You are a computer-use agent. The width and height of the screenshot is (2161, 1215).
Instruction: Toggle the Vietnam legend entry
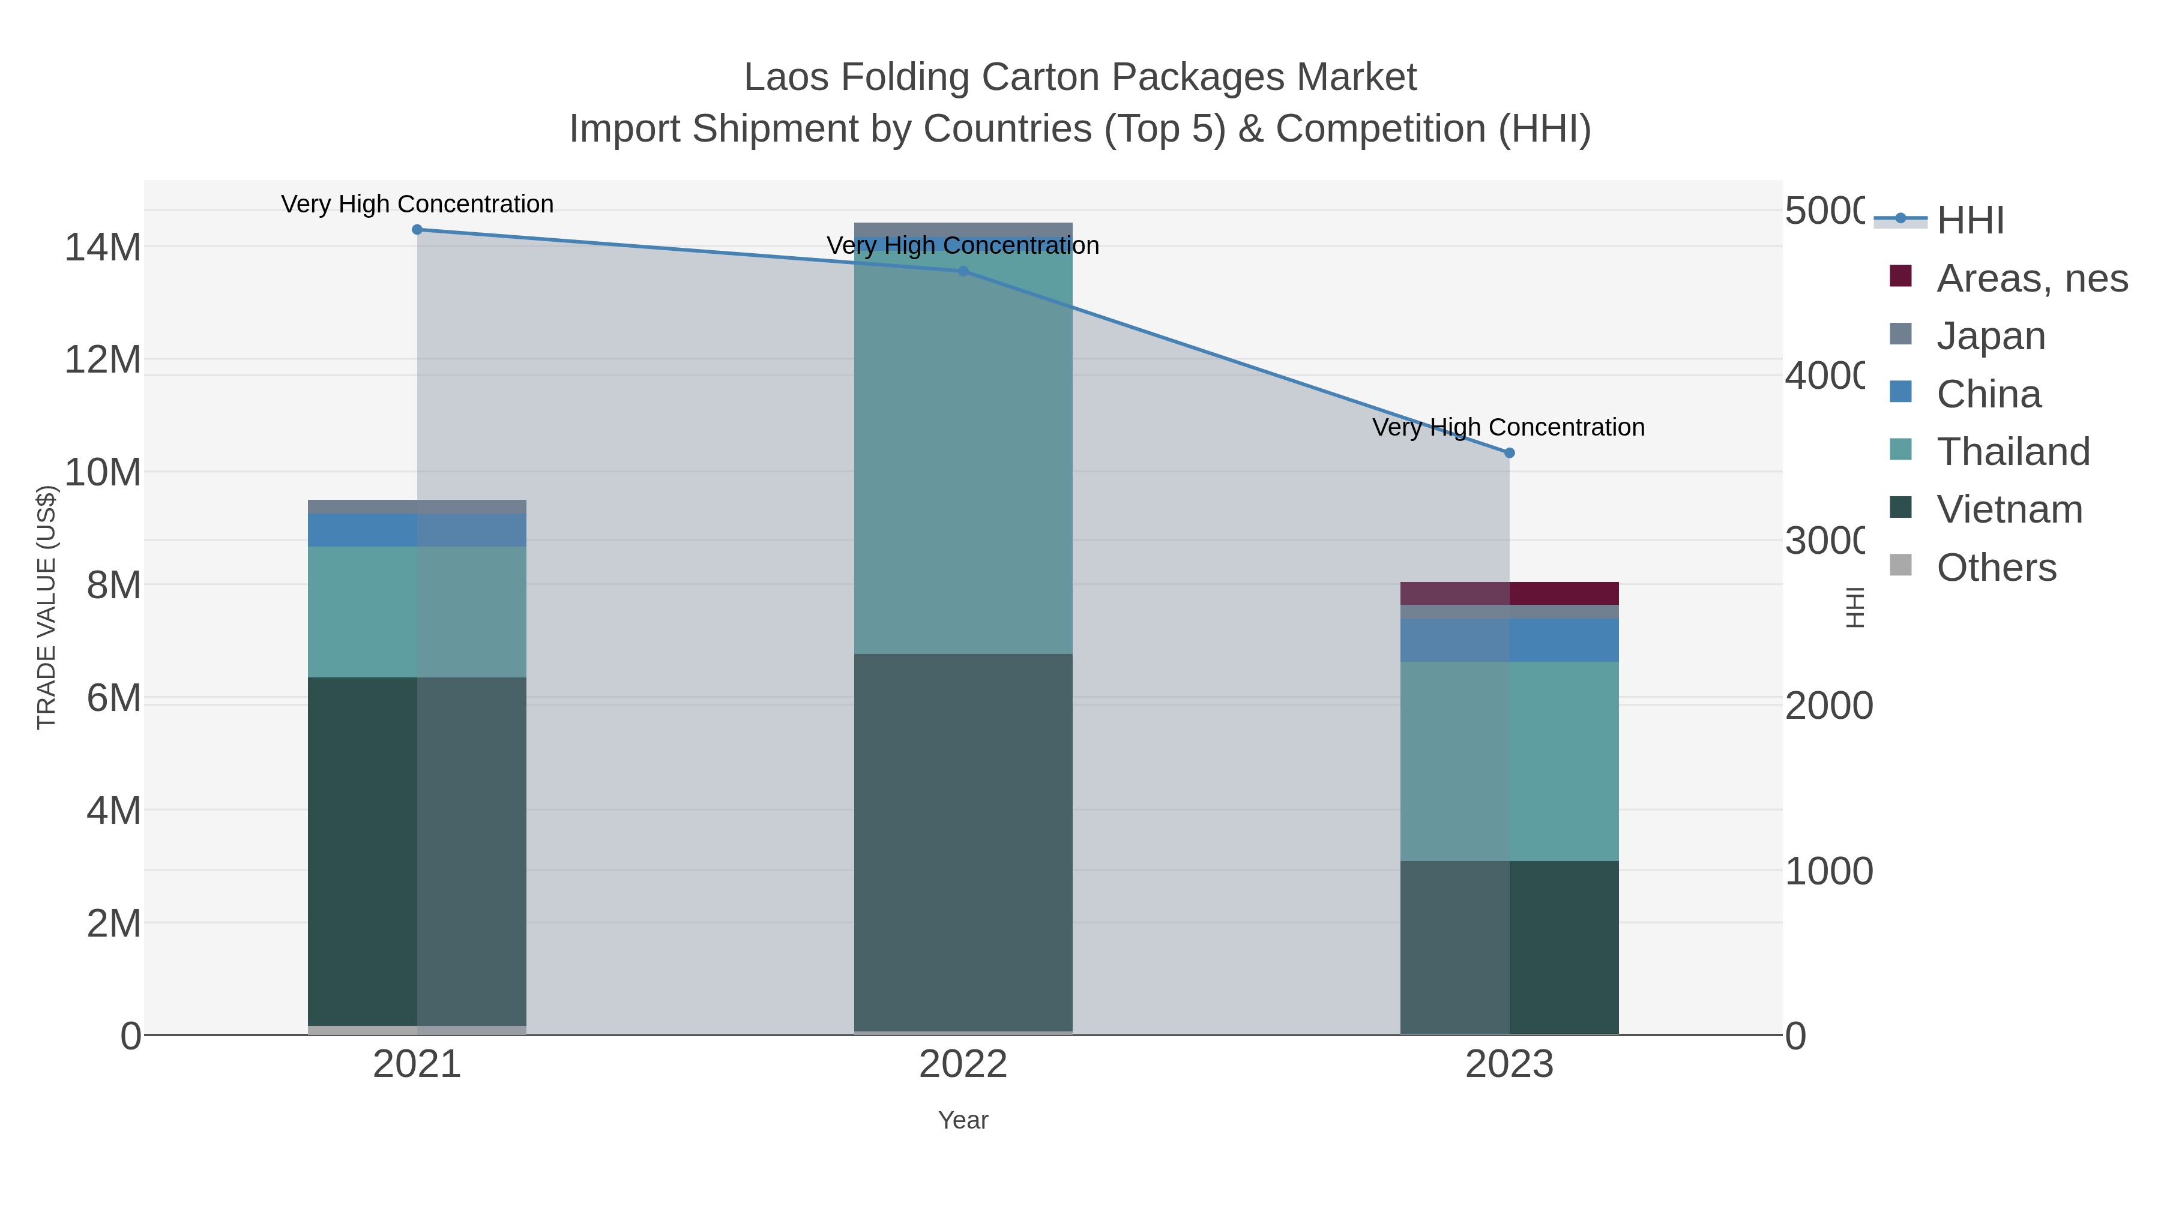pos(1986,509)
